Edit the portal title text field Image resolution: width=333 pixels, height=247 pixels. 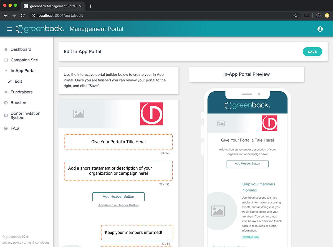118,142
